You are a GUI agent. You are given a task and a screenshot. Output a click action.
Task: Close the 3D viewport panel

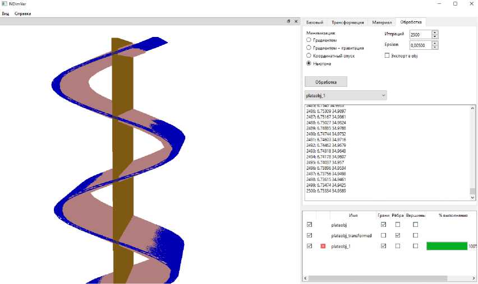296,21
